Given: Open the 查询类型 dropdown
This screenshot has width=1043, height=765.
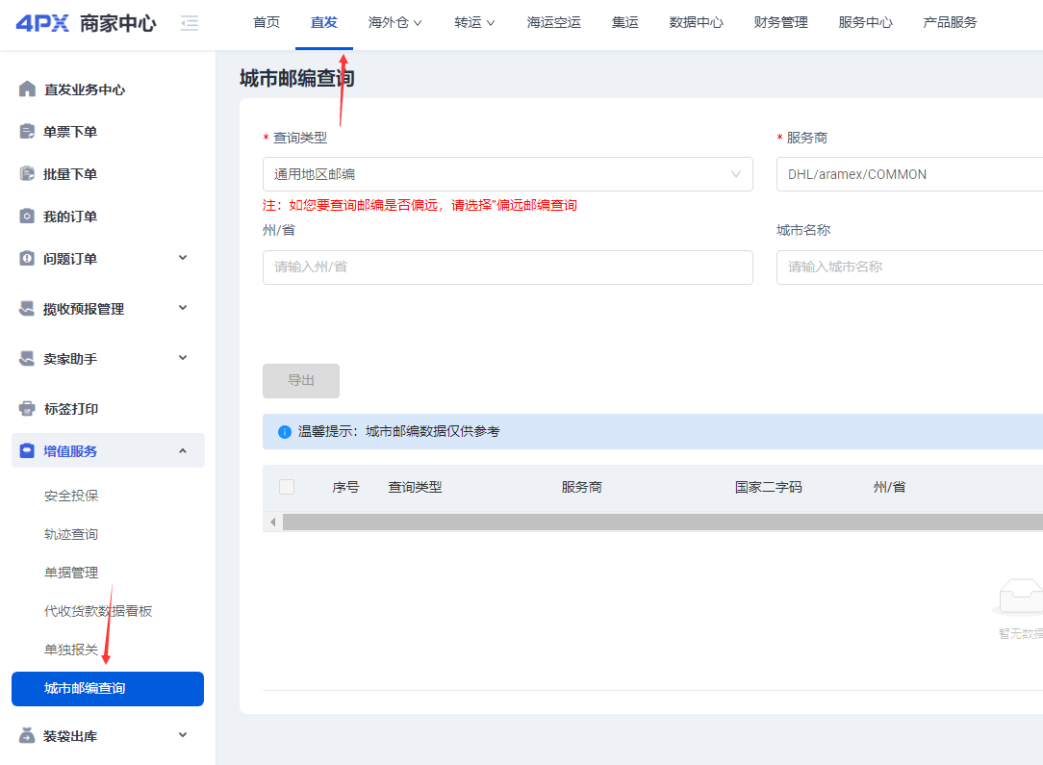Looking at the screenshot, I should tap(507, 174).
